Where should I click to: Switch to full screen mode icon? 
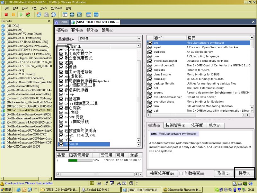pos(72,14)
